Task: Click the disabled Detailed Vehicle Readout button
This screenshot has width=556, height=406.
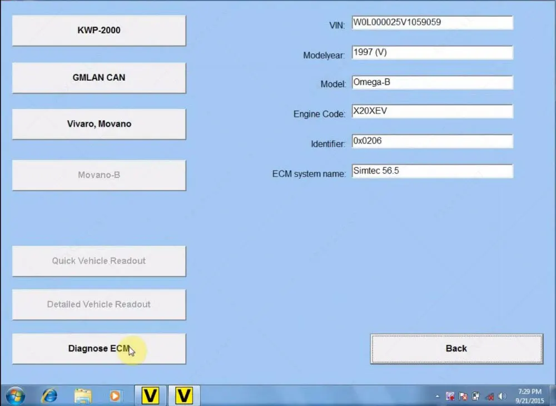Action: pyautogui.click(x=99, y=305)
